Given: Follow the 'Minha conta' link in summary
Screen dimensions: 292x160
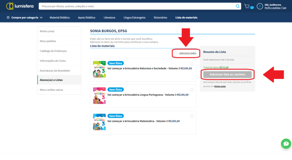Looking at the screenshot, I should [220, 86].
